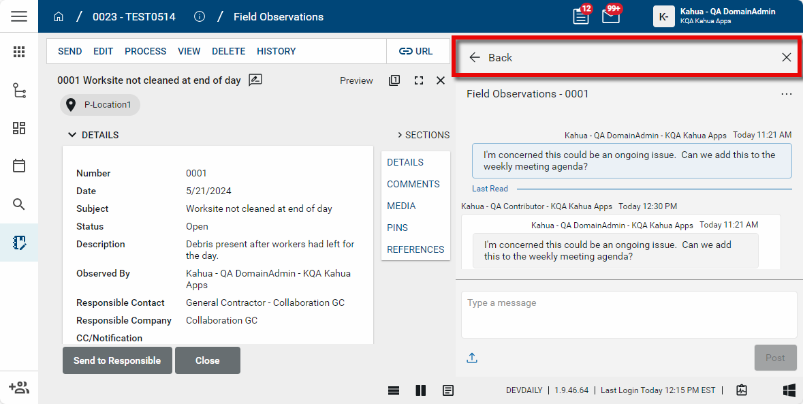Viewport: 803px width, 404px height.
Task: Click the Send to Responsible button
Action: (x=117, y=360)
